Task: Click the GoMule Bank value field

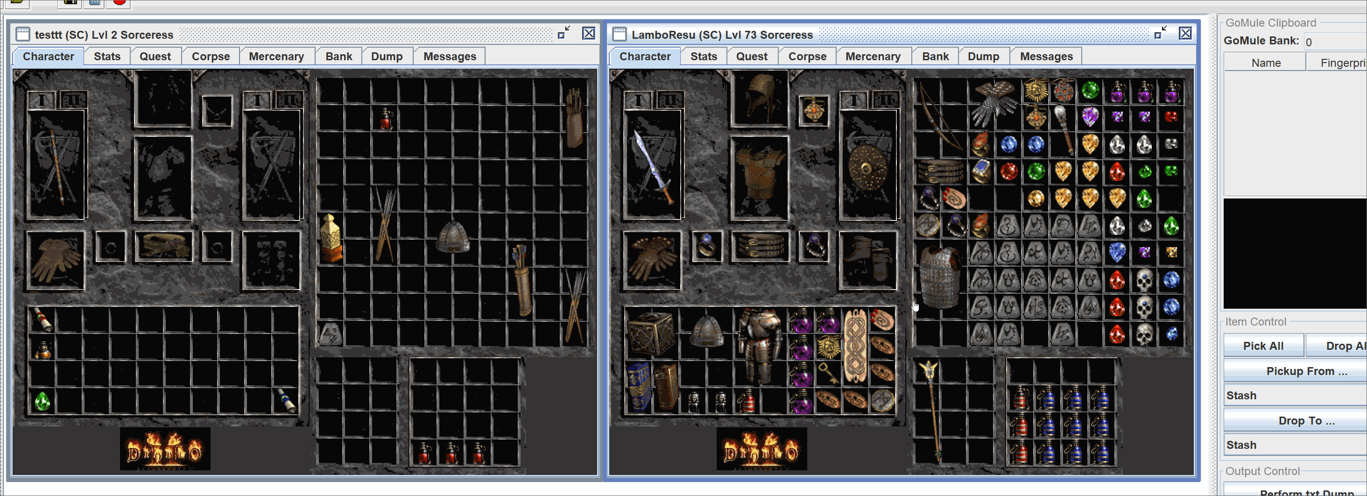Action: coord(1335,42)
